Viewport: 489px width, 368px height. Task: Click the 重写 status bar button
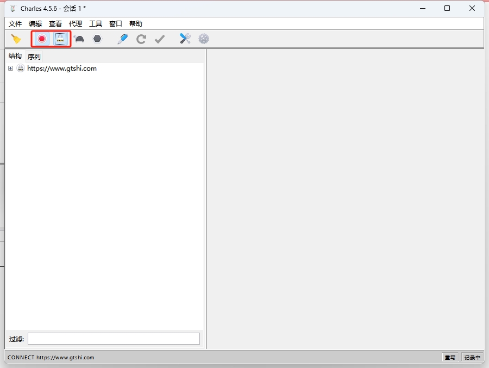450,357
